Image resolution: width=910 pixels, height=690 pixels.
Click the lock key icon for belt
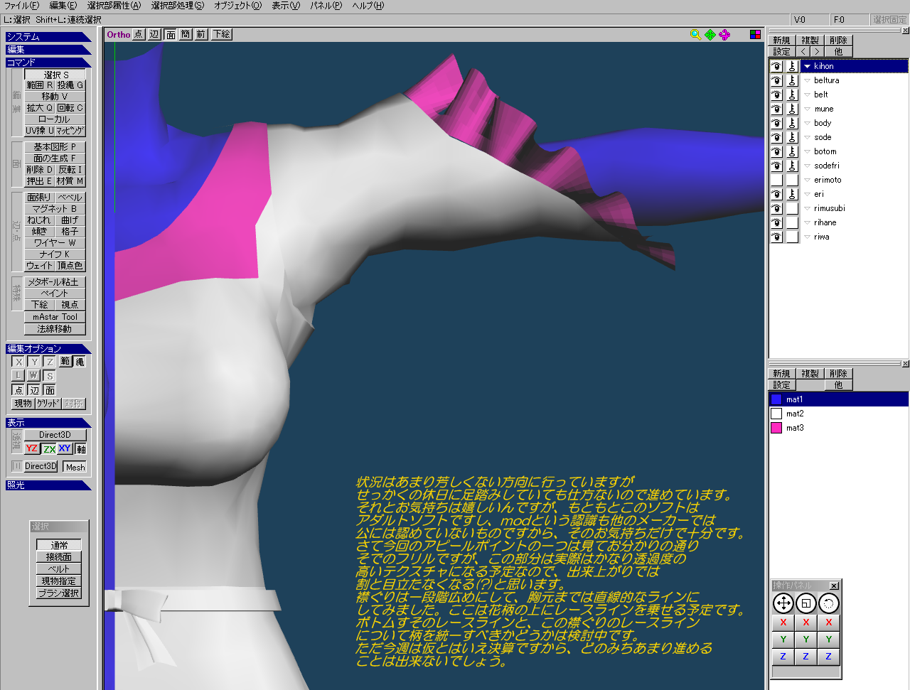click(792, 95)
